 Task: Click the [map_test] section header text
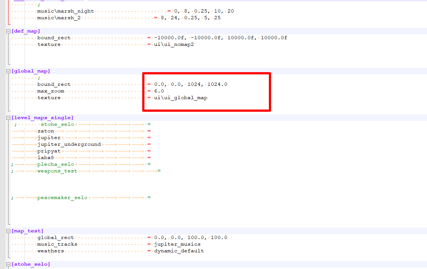(x=27, y=231)
